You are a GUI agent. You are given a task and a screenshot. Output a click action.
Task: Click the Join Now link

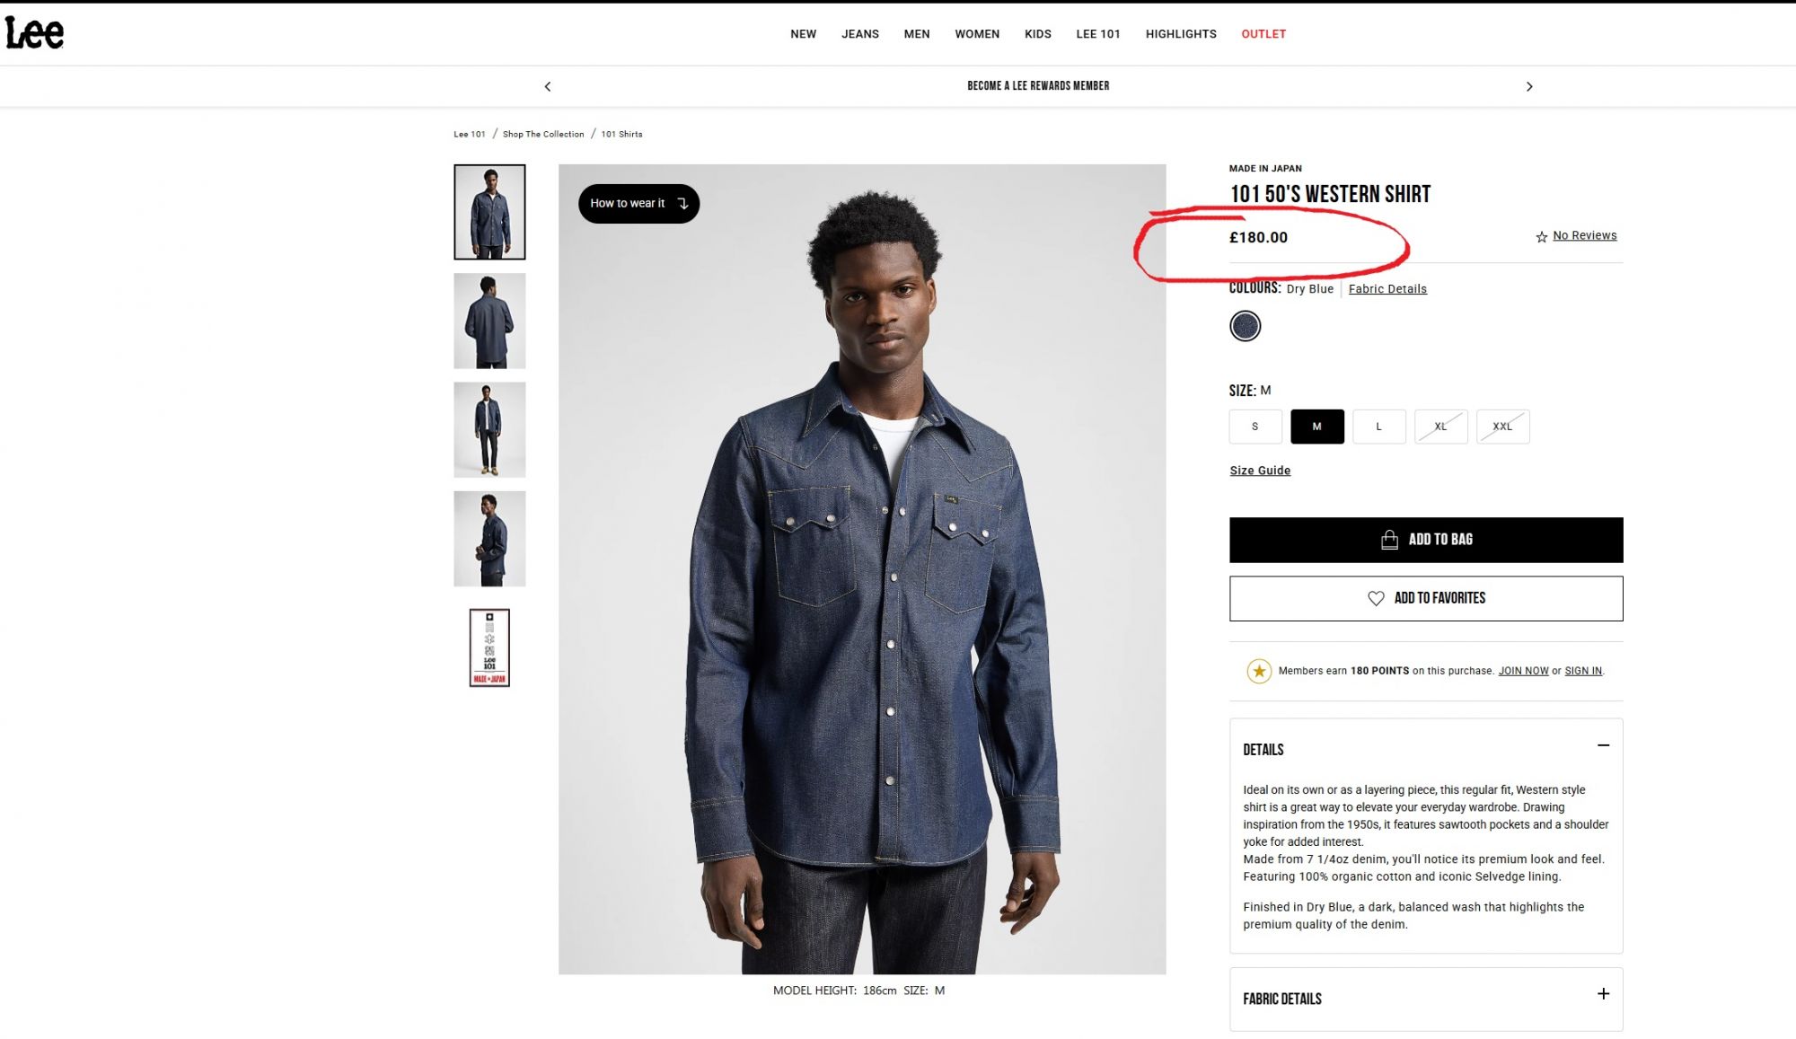1523,671
